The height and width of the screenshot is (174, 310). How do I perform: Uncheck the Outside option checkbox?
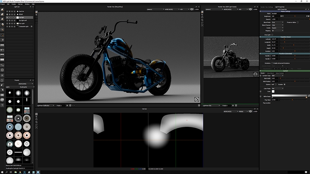click(284, 84)
